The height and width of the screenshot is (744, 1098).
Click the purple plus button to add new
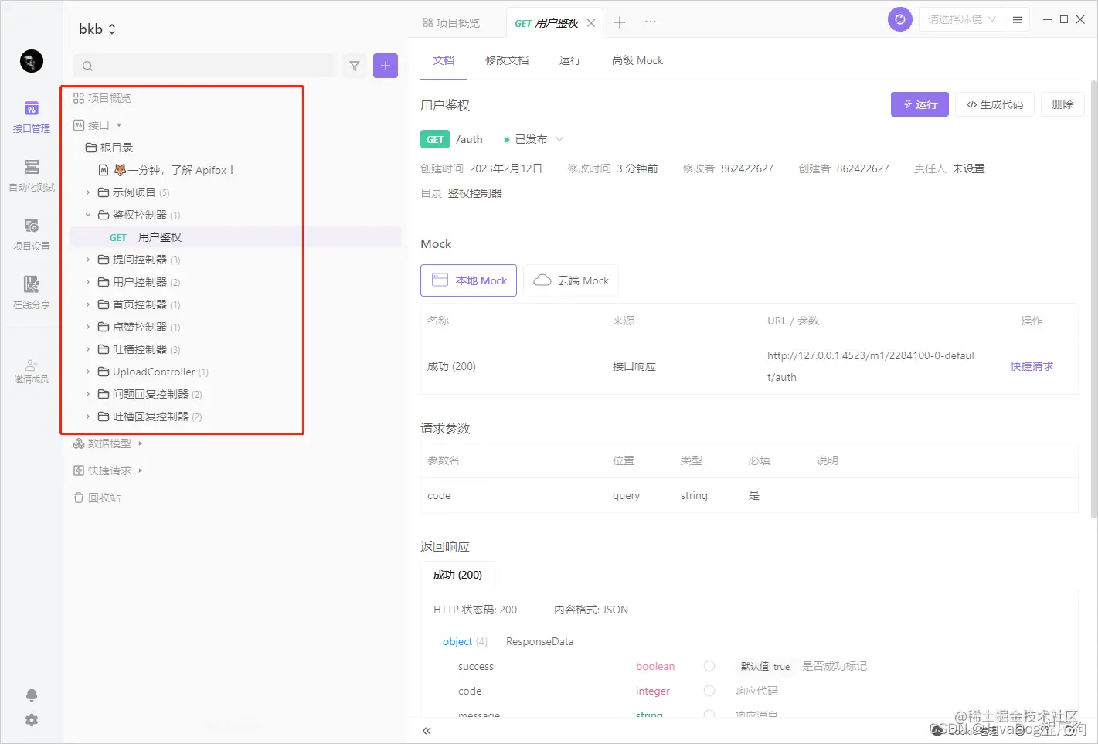tap(385, 66)
